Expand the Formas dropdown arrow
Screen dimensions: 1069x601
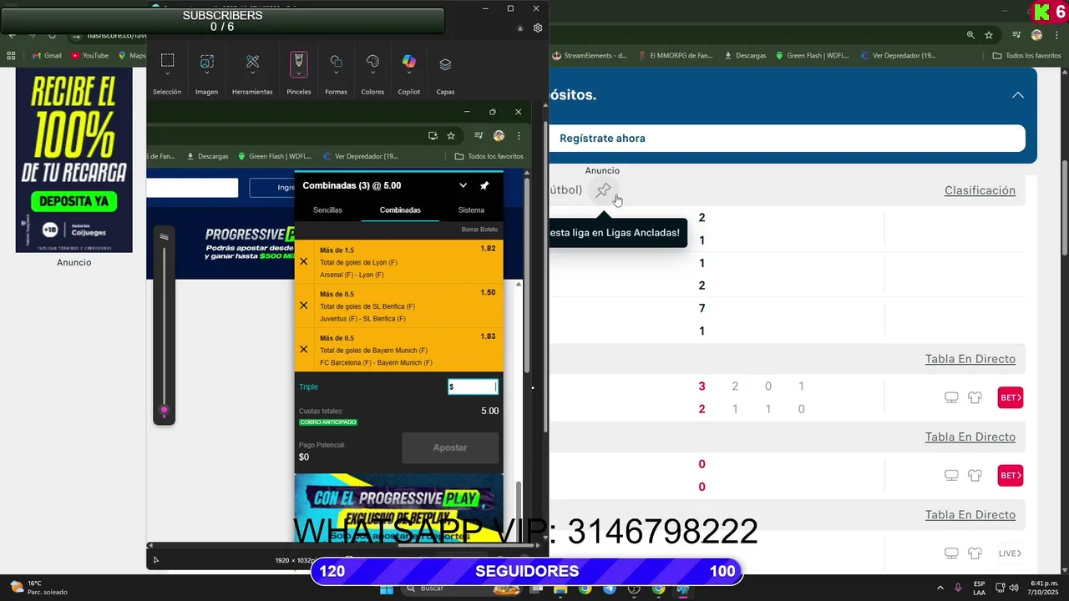[x=336, y=74]
